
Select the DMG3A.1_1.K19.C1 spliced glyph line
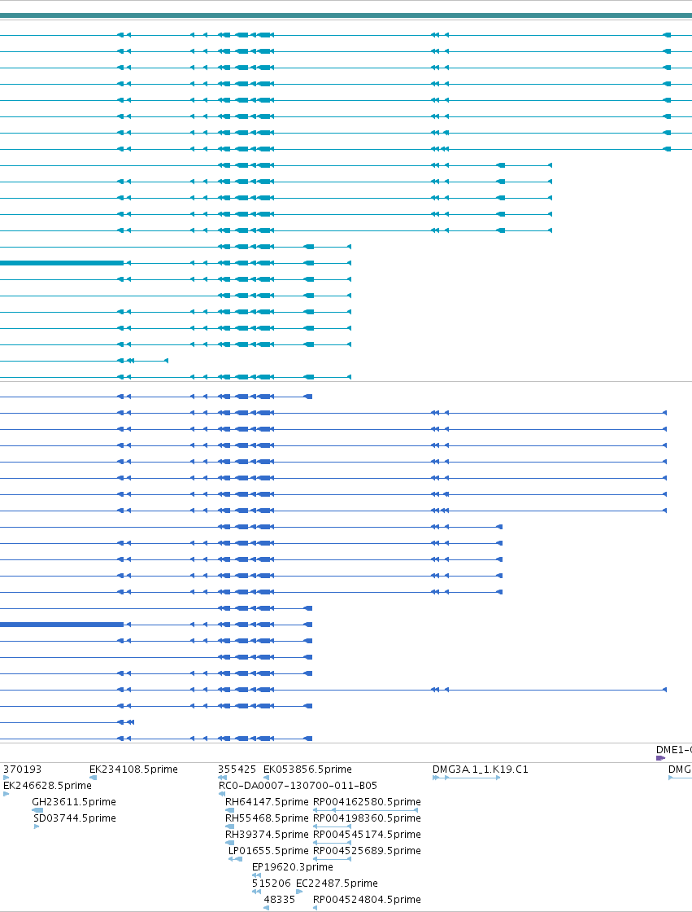coord(467,778)
